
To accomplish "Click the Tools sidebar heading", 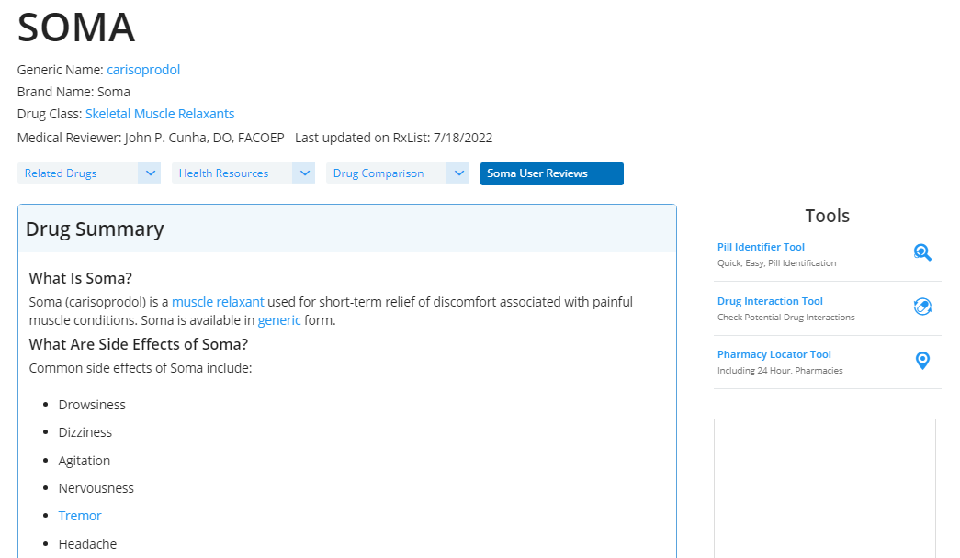I will point(827,216).
